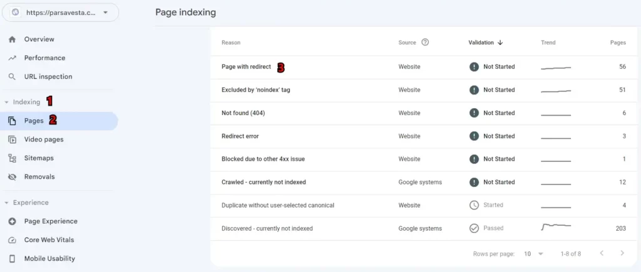Open 'Crawled - currently not indexed' row
641x272 pixels.
click(x=424, y=183)
